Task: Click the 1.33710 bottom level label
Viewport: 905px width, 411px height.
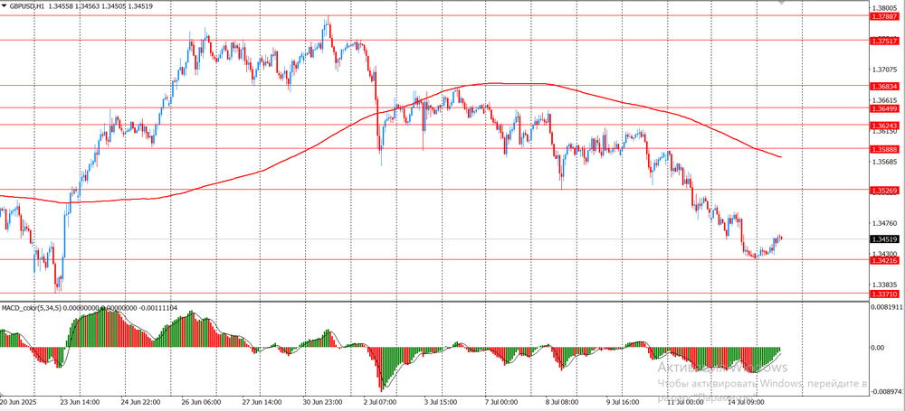Action: (x=883, y=294)
